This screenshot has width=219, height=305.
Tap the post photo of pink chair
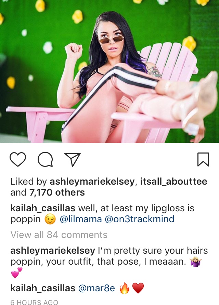109,71
